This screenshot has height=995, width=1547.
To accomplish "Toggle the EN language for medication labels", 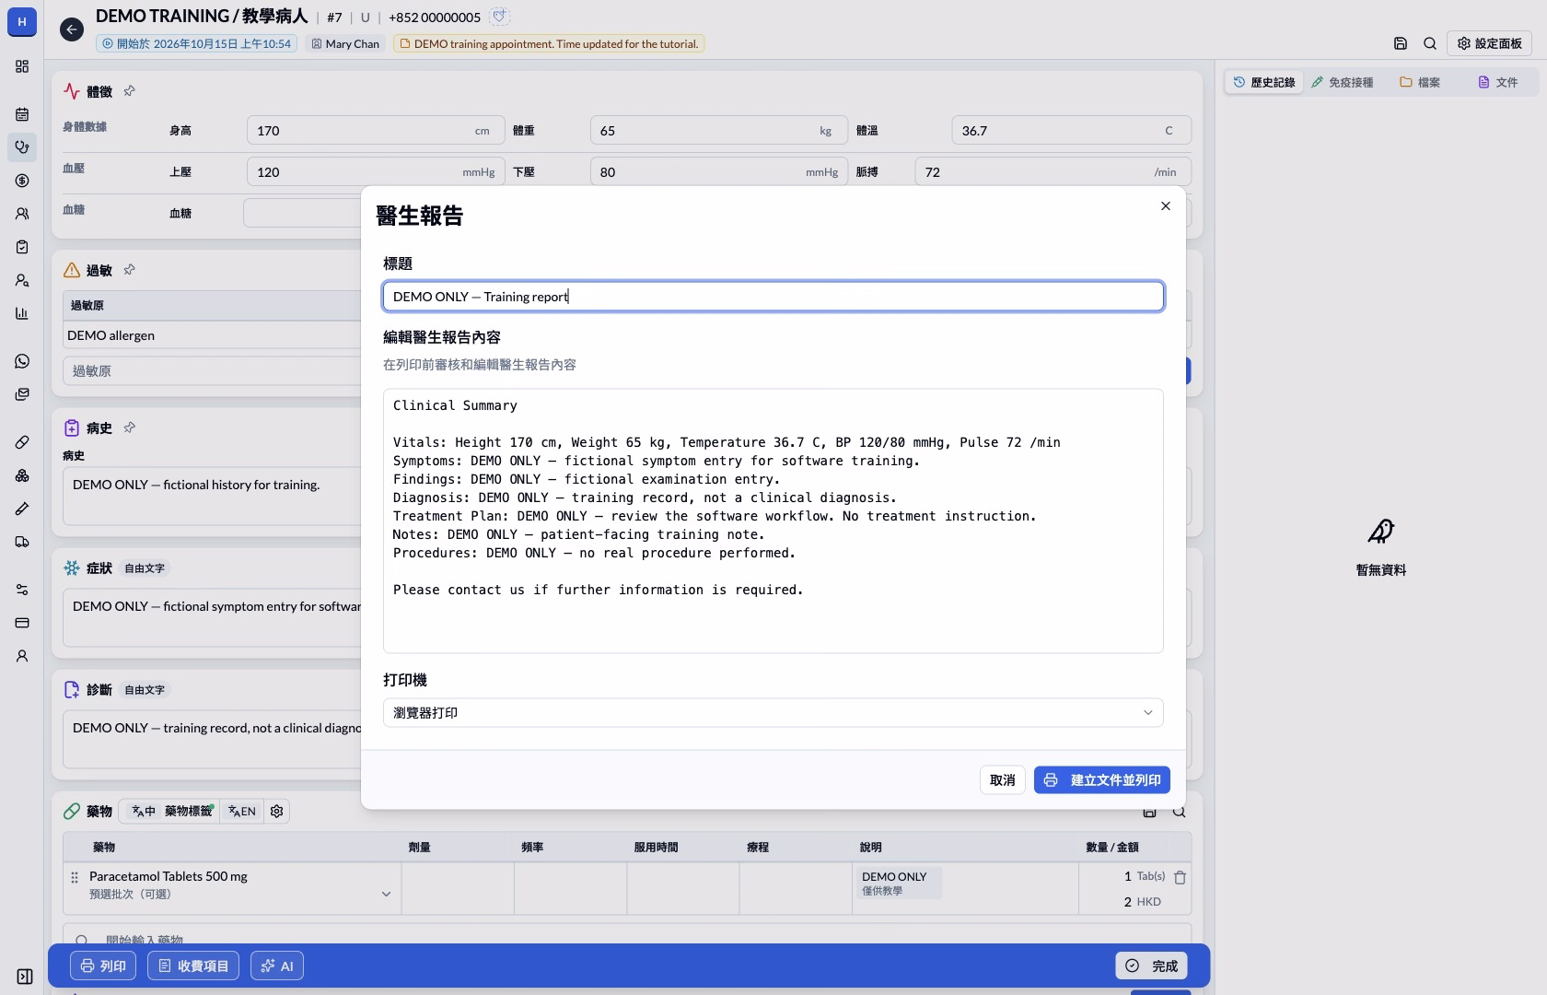I will pos(242,811).
